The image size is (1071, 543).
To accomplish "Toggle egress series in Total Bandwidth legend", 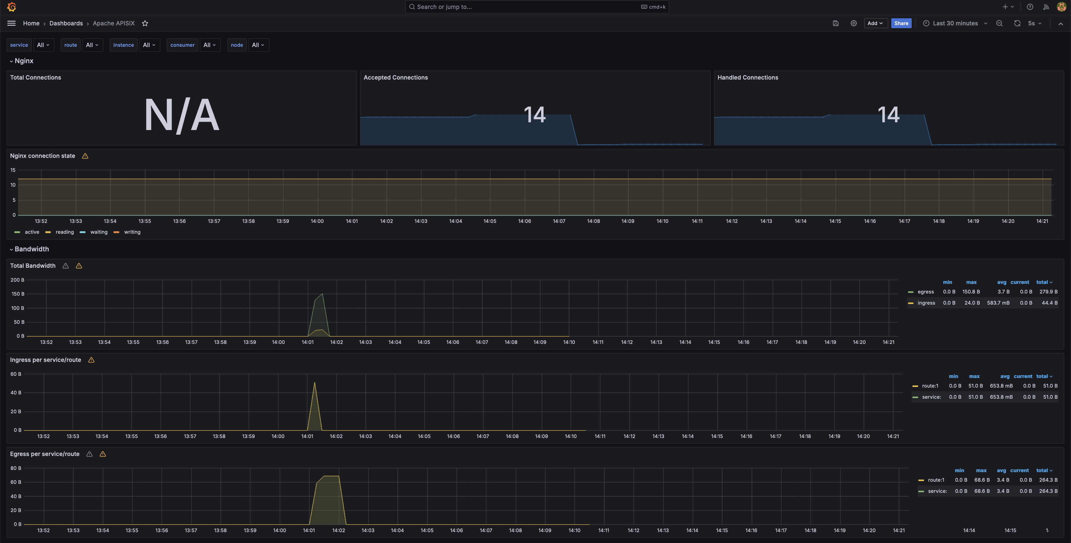I will coord(925,292).
